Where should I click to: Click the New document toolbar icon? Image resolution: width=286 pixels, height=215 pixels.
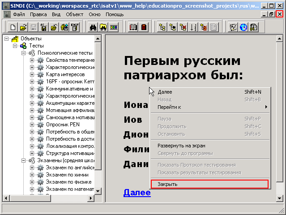pos(13,27)
